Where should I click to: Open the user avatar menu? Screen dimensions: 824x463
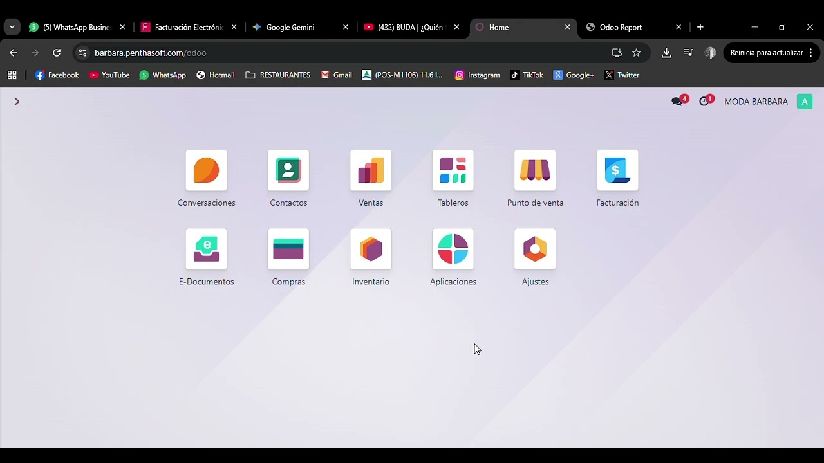click(805, 102)
